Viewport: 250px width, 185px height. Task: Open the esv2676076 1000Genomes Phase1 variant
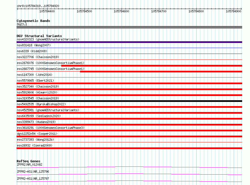(x=51, y=63)
